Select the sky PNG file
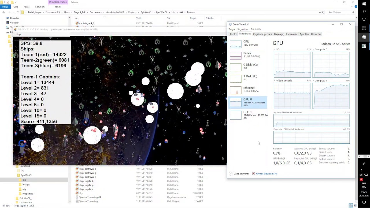Image resolution: width=370 pixels, height=208 pixels. click(x=81, y=193)
